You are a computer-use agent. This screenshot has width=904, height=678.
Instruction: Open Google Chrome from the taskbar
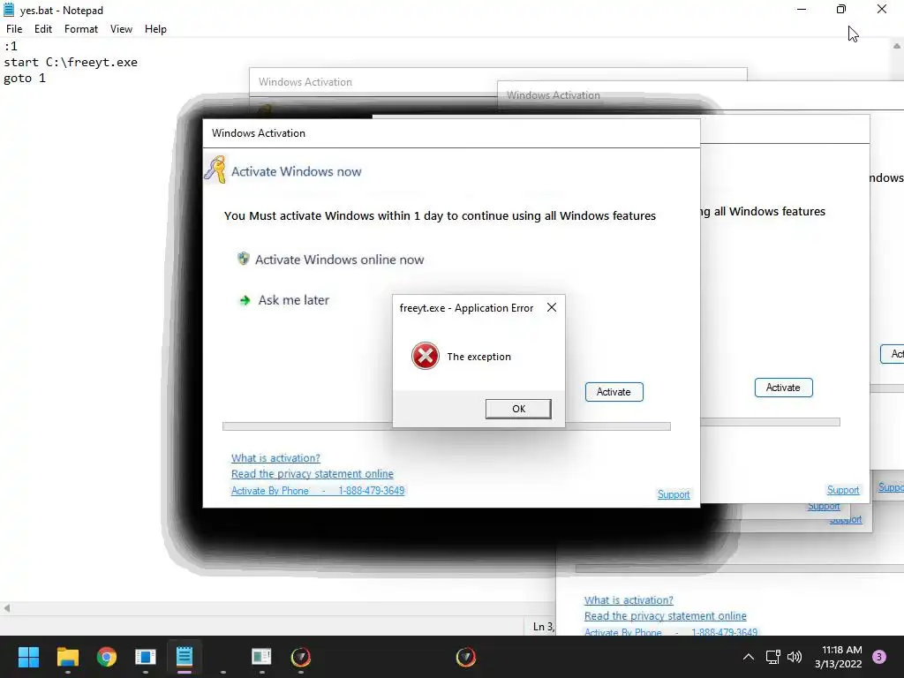click(x=107, y=657)
